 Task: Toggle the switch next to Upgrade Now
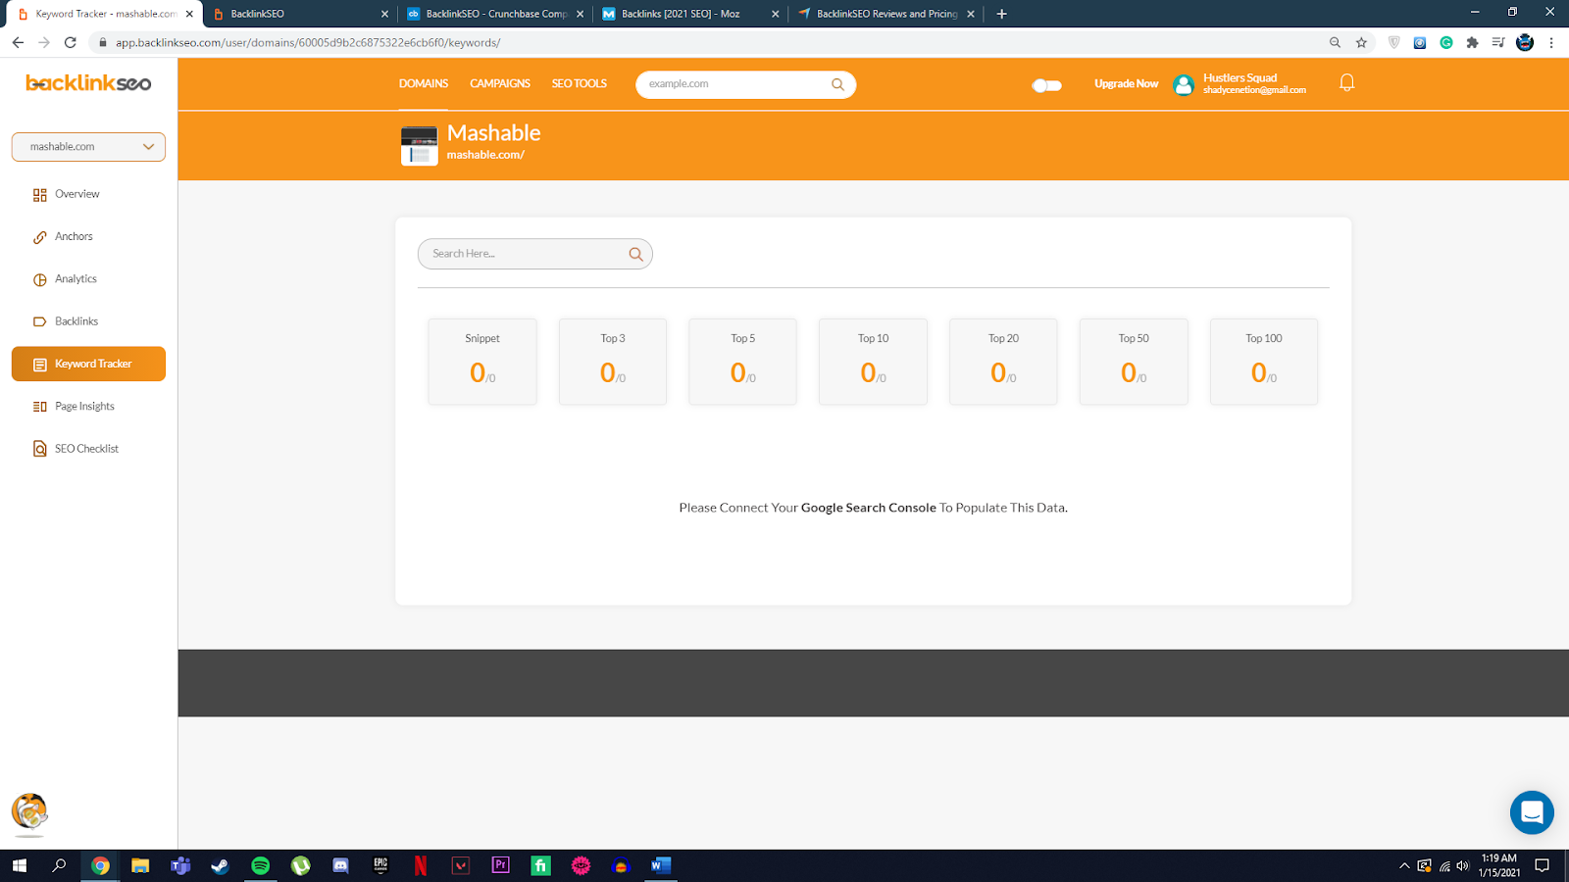(x=1047, y=85)
